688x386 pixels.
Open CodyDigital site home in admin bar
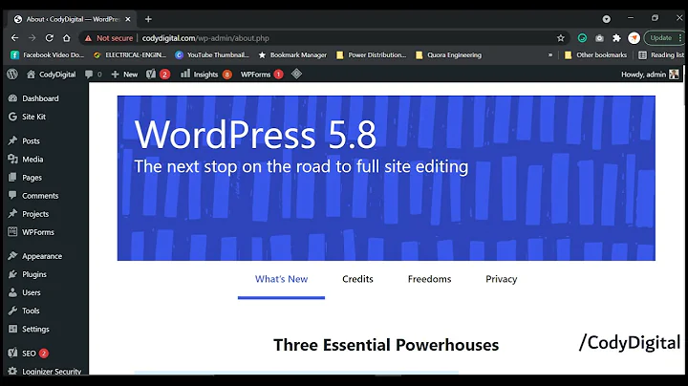click(x=51, y=75)
